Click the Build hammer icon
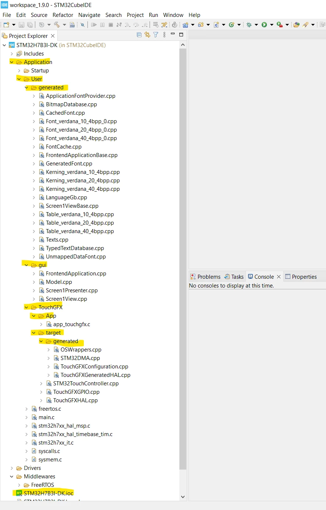 [57, 25]
